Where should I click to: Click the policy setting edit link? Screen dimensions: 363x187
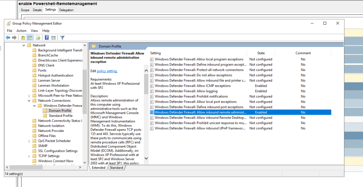tap(107, 71)
